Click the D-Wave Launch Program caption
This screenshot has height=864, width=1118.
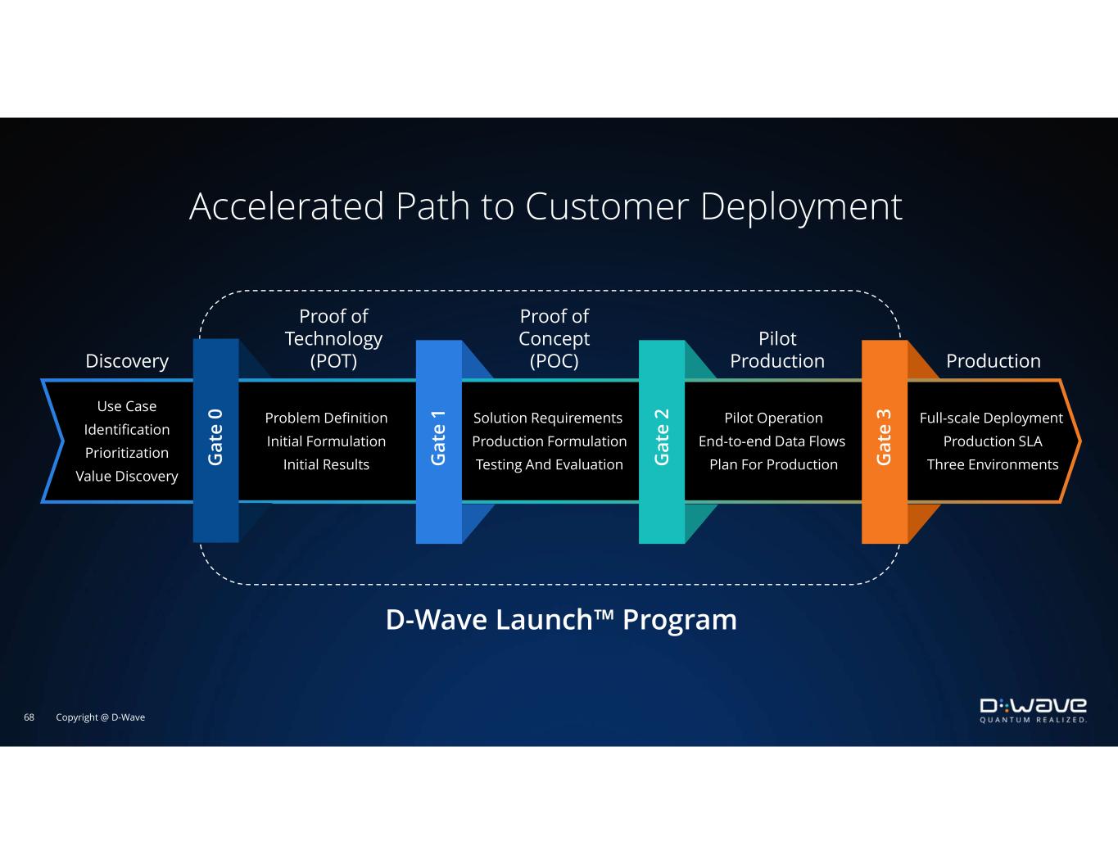561,619
